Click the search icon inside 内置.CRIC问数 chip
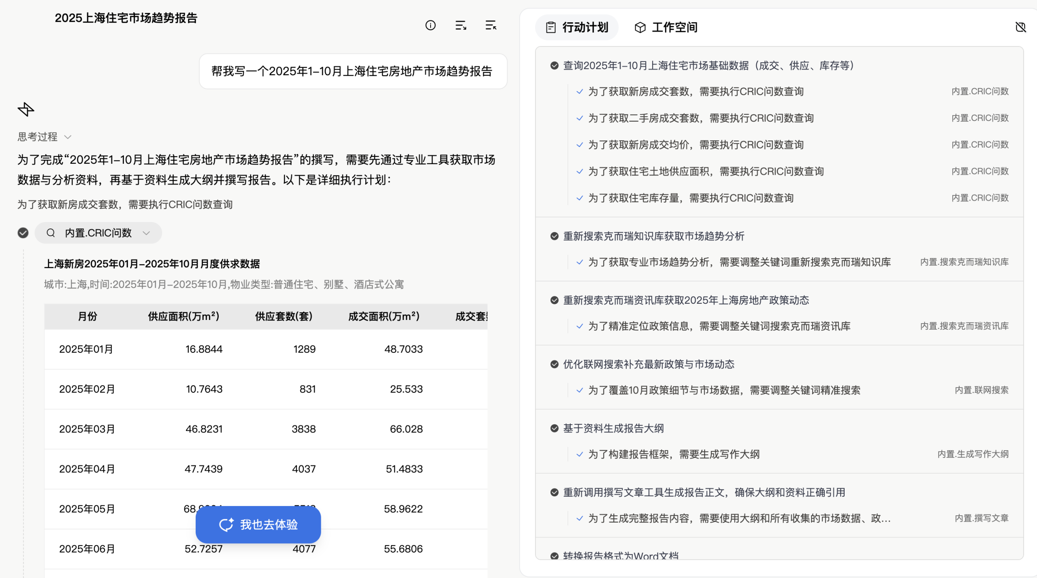Image resolution: width=1037 pixels, height=578 pixels. (51, 233)
